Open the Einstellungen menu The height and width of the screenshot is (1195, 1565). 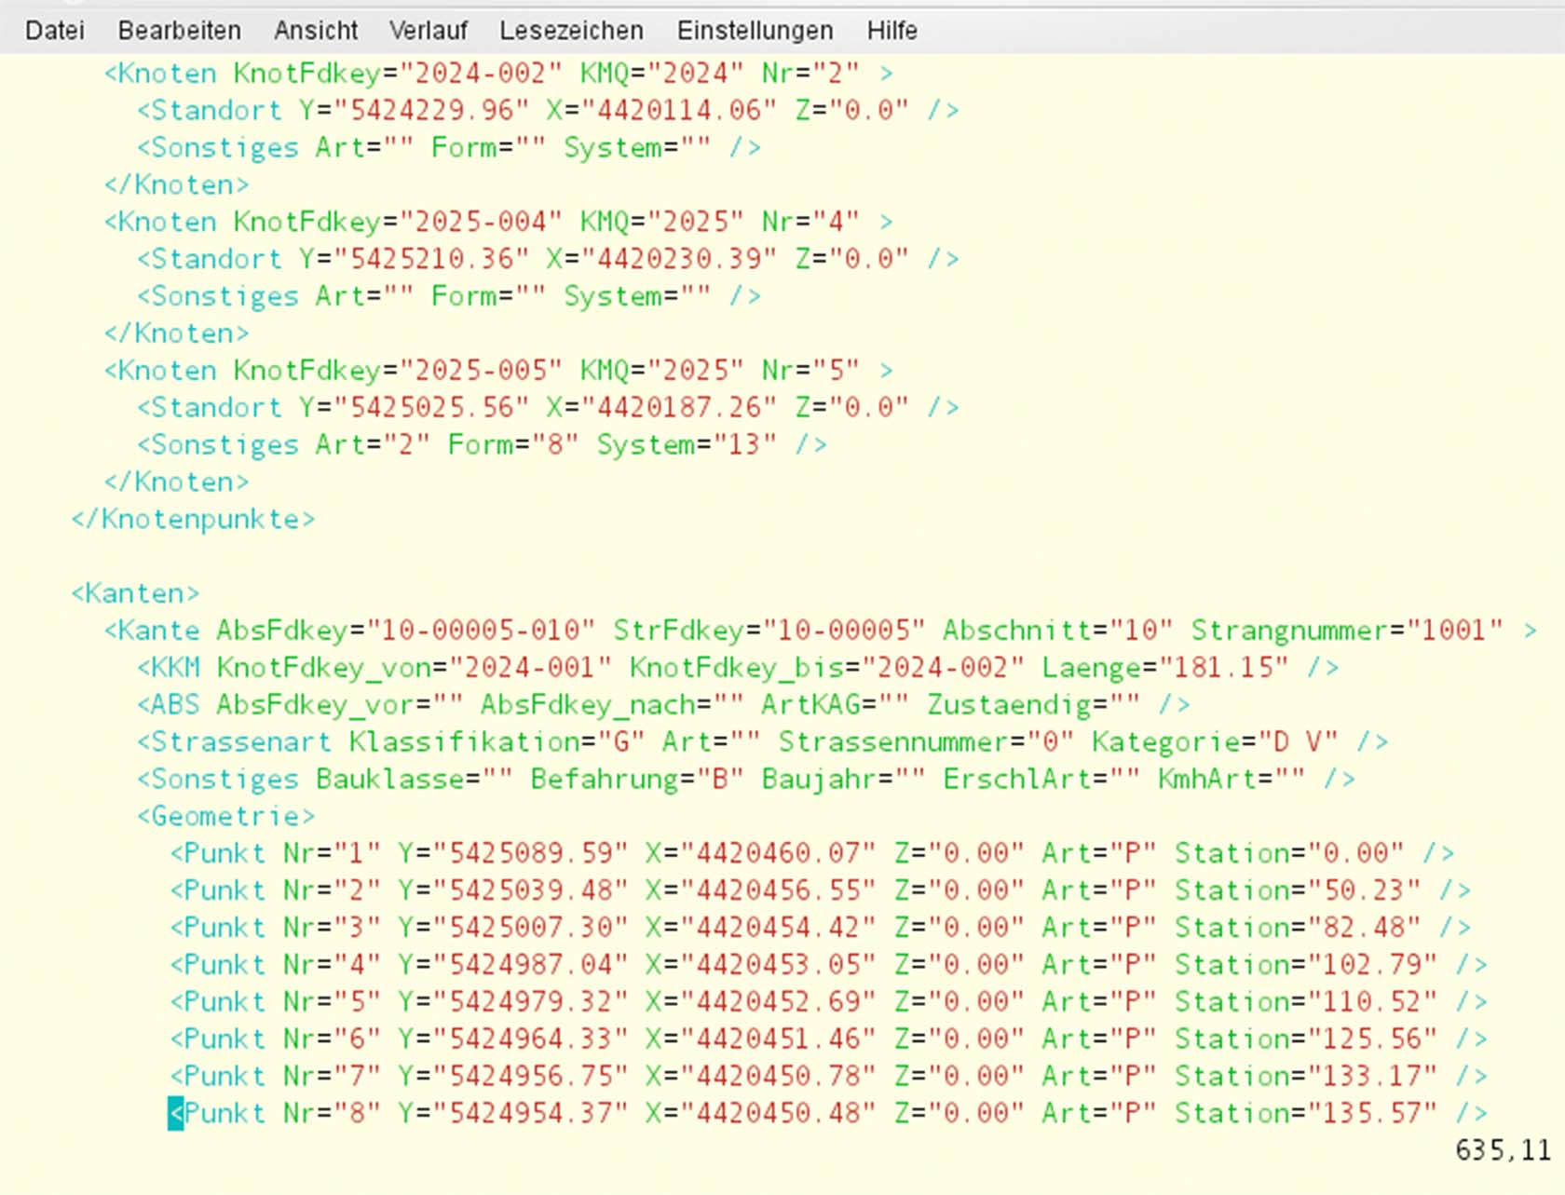pyautogui.click(x=755, y=31)
